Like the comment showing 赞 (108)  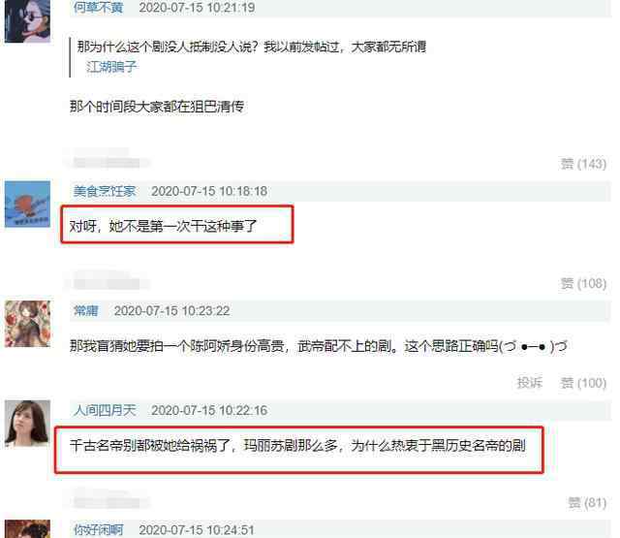point(583,283)
